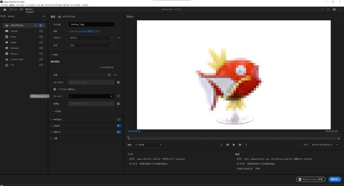
Task: Turn off the メディアファイル destination toggle
Action: (x=41, y=25)
